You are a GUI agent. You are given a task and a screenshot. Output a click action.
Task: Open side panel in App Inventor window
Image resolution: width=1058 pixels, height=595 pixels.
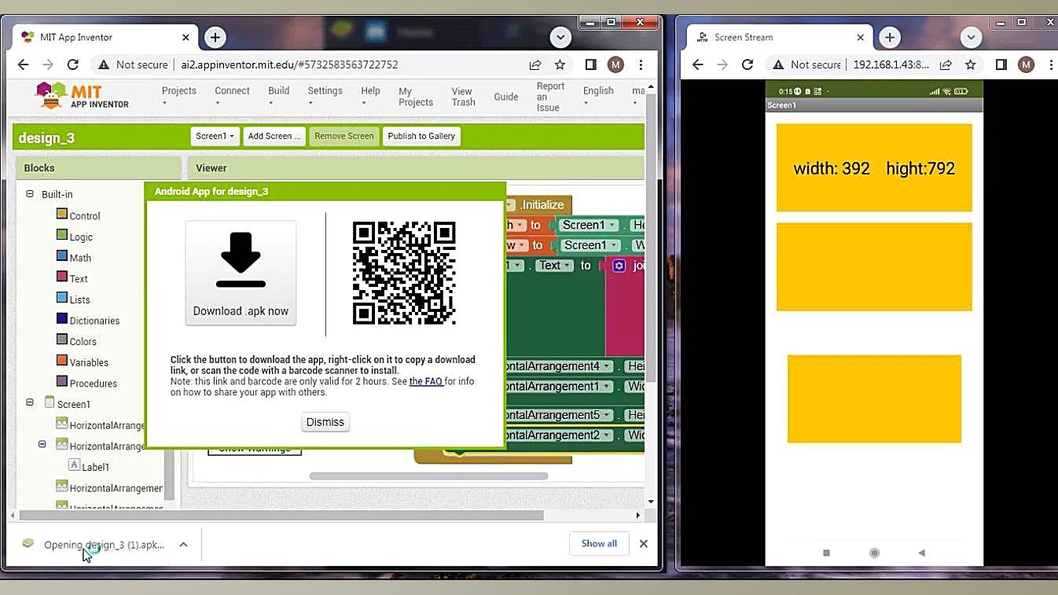[x=591, y=64]
